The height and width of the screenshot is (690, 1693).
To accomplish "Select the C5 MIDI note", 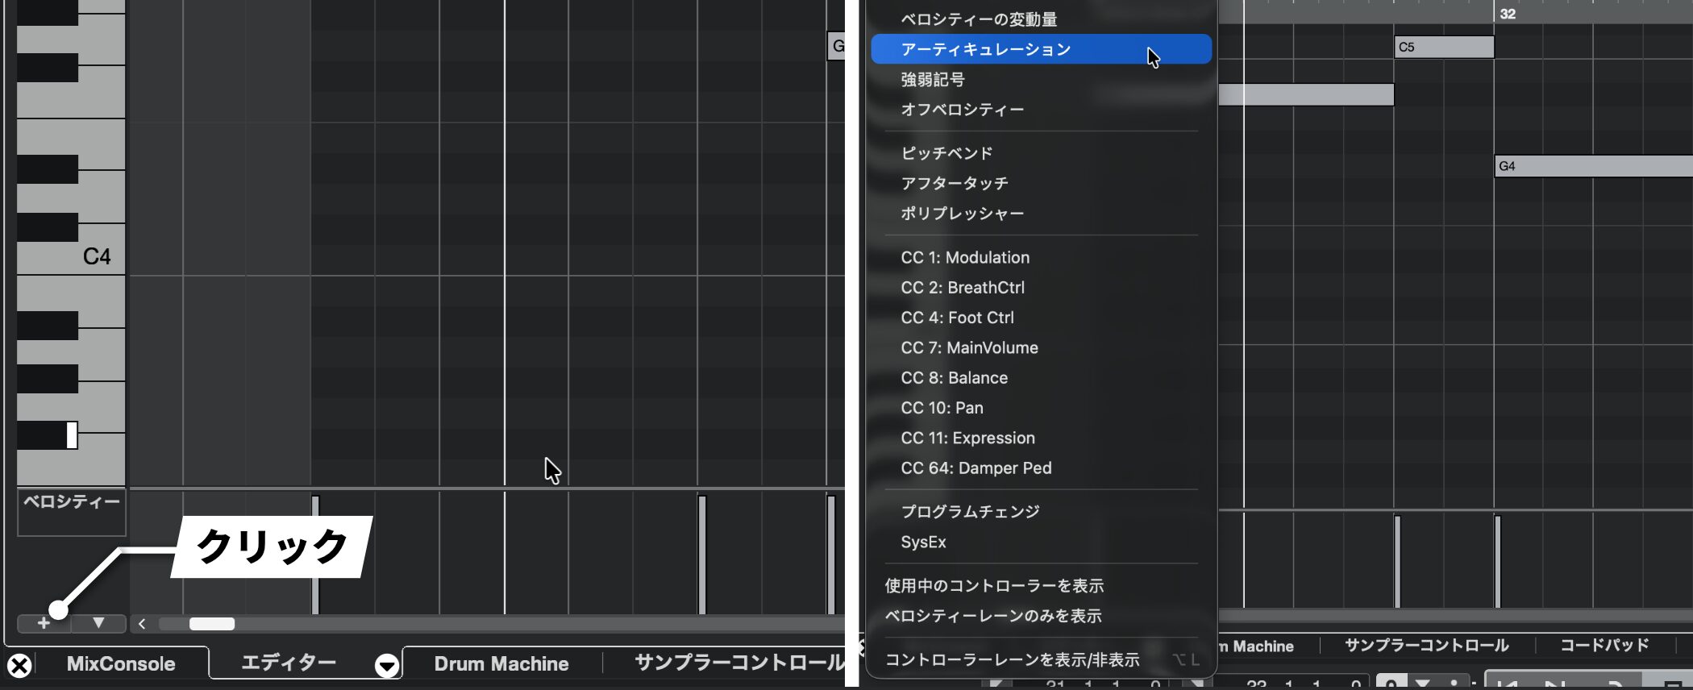I will point(1443,48).
